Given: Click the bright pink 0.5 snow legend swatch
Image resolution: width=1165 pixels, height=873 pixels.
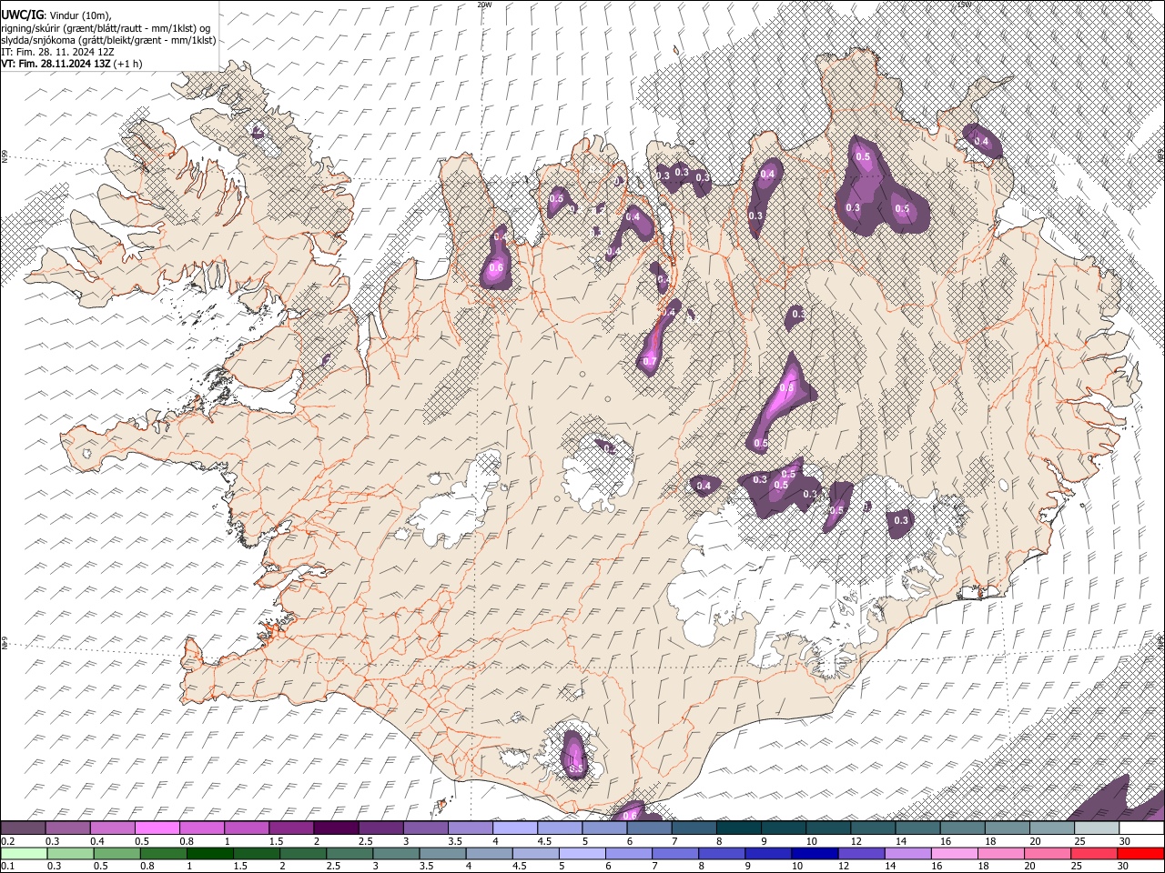Looking at the screenshot, I should coord(157,828).
